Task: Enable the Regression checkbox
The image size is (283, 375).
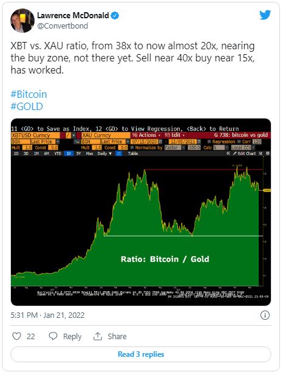Action: pos(209,142)
